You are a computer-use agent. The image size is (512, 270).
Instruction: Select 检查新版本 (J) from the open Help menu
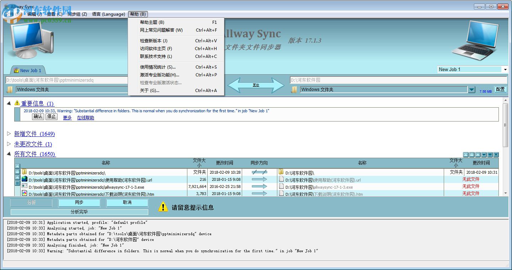tap(154, 40)
